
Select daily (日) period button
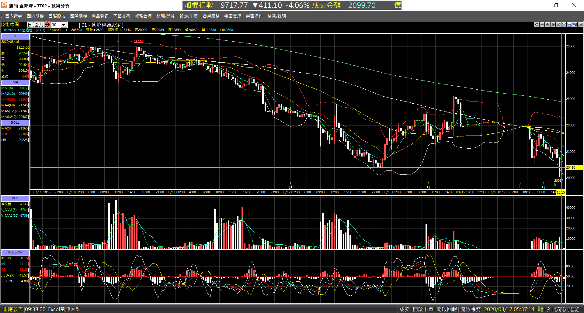coord(30,25)
